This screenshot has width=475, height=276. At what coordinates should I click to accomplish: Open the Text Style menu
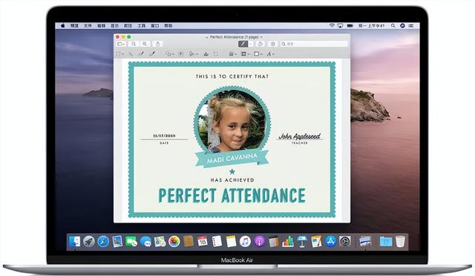coord(270,54)
